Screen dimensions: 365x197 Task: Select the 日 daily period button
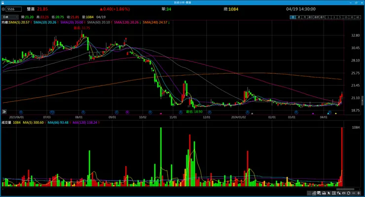[x=292, y=17]
